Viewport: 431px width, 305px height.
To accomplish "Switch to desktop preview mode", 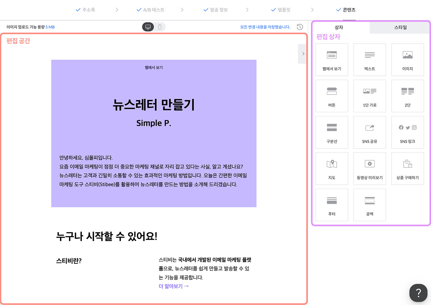I will coord(148,27).
